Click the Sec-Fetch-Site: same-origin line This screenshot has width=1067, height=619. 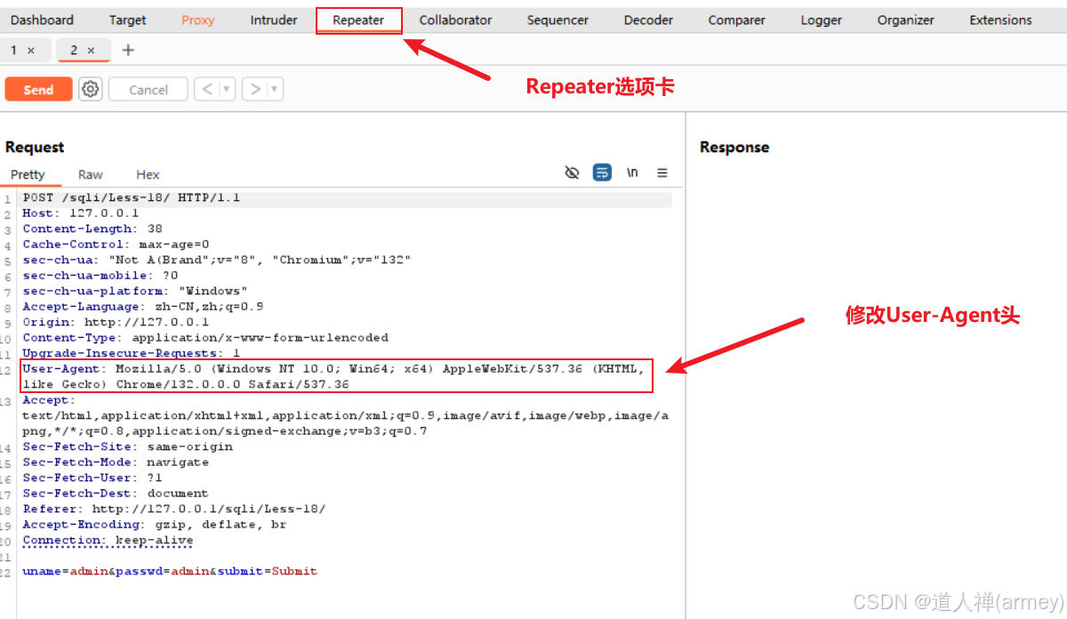coord(128,446)
